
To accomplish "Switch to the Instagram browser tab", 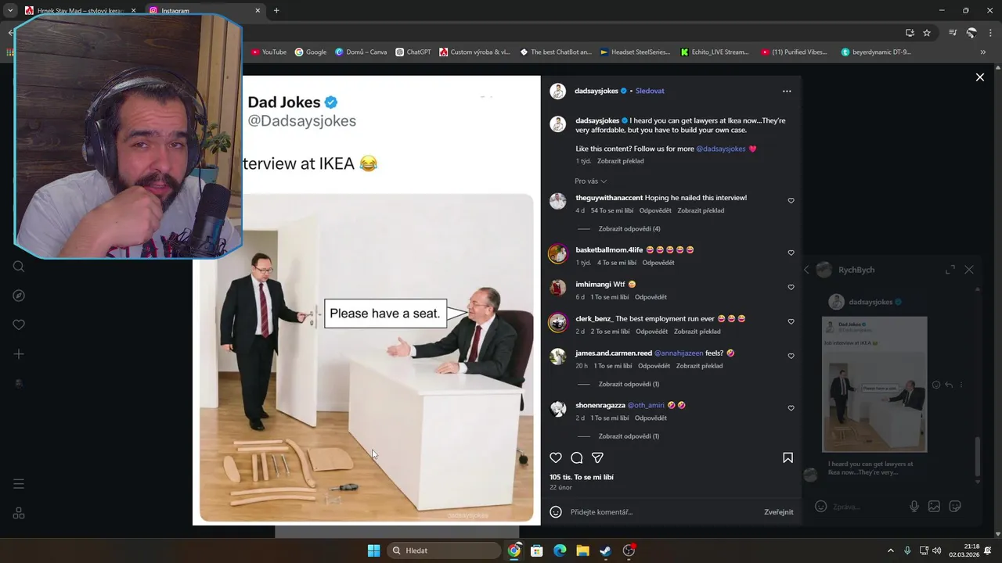I will click(x=203, y=11).
